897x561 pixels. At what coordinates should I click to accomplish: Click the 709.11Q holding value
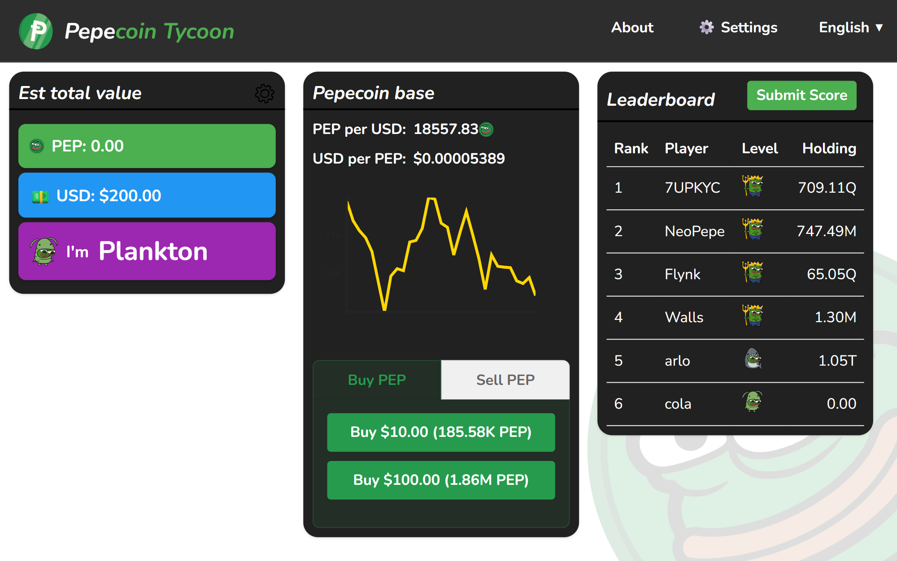tap(827, 187)
